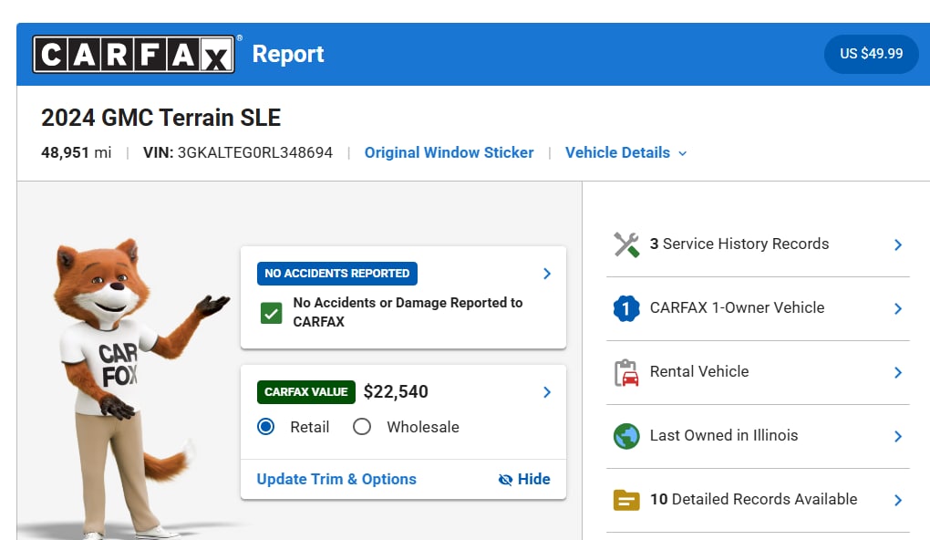Viewport: 930px width, 540px height.
Task: Open Rental Vehicle chevron arrow
Action: point(898,373)
